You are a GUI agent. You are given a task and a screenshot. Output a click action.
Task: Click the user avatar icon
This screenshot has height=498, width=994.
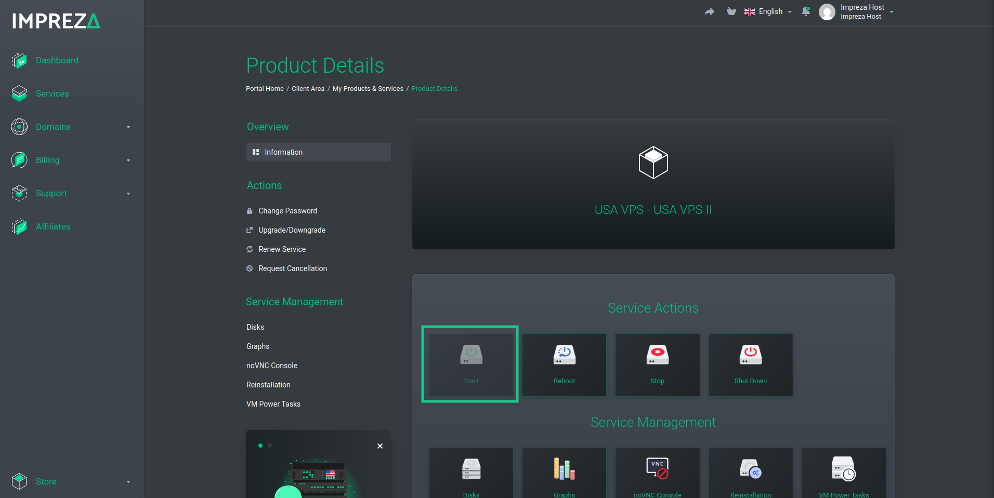[x=827, y=11]
